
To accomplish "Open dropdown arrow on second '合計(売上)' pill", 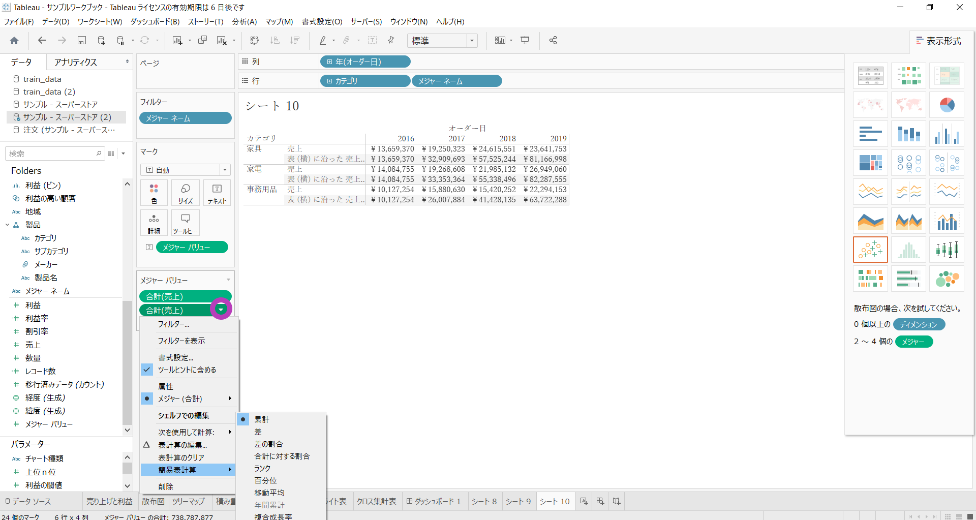I will coord(221,310).
